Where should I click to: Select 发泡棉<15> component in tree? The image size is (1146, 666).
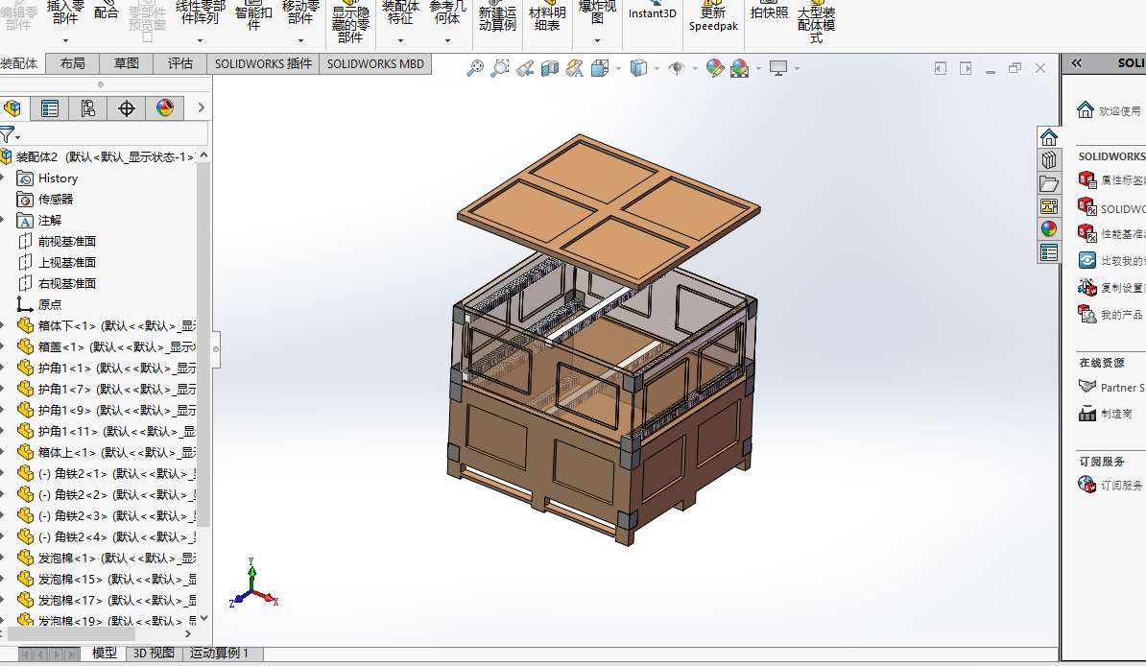117,579
